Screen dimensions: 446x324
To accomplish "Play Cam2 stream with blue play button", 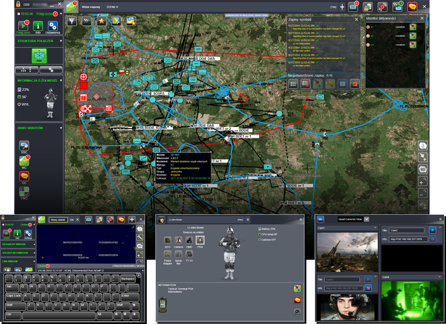I will click(433, 230).
